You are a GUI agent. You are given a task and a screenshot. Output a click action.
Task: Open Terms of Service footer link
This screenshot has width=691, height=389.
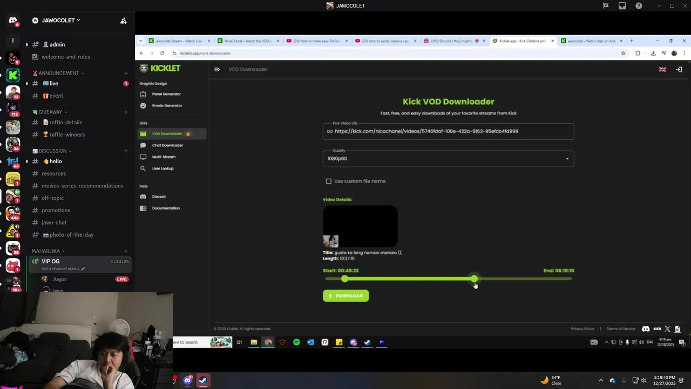pyautogui.click(x=621, y=328)
